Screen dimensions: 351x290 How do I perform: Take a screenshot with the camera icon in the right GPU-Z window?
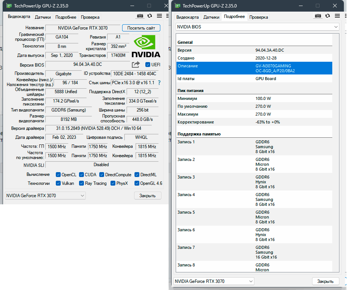pos(318,16)
